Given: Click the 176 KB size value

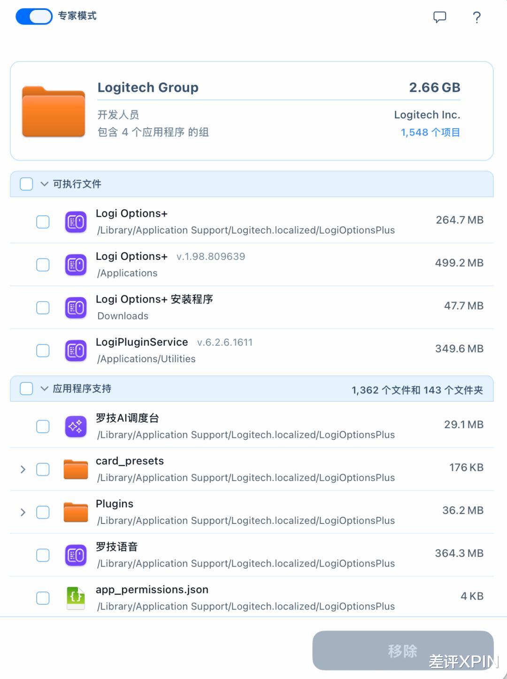Looking at the screenshot, I should (x=466, y=468).
